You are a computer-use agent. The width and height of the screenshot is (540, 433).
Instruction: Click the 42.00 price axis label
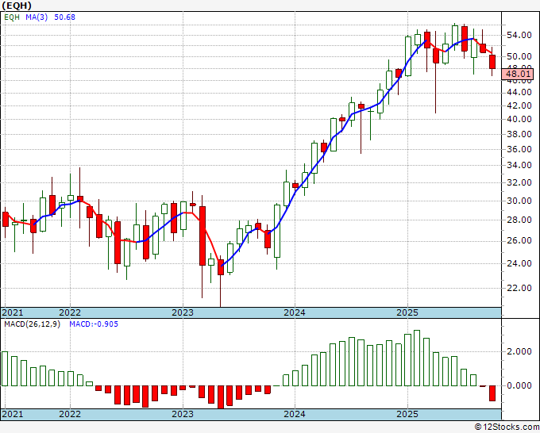click(x=519, y=105)
